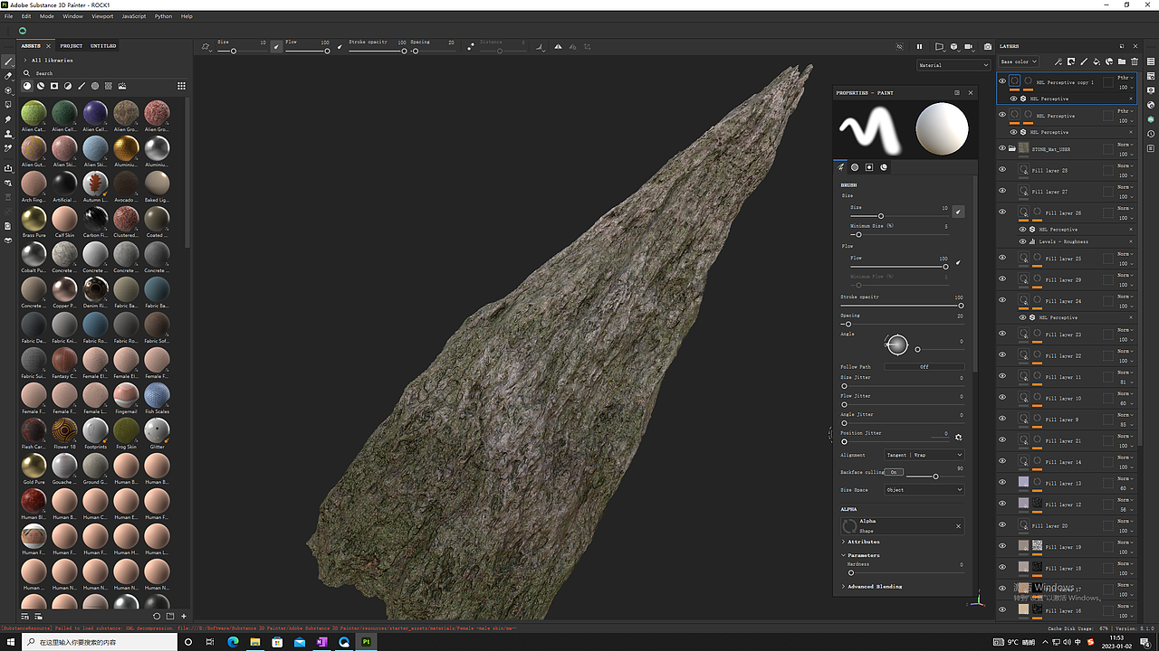
Task: Filter assets by environment maps
Action: (122, 86)
